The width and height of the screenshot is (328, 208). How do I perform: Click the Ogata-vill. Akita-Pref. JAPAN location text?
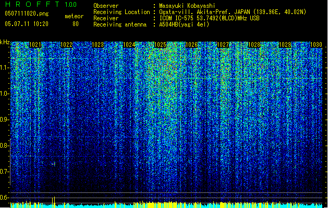[233, 12]
